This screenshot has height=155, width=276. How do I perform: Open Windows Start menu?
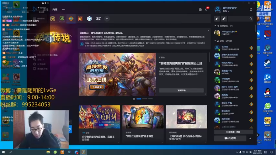(3, 152)
